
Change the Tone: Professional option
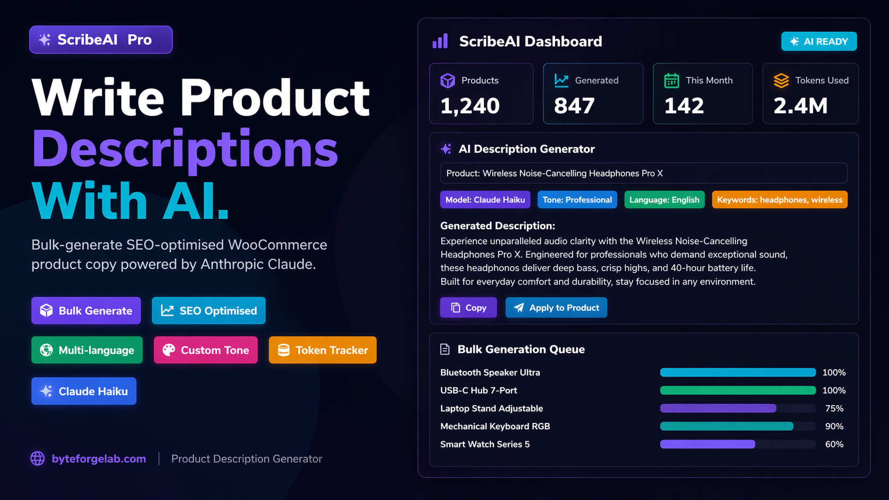577,200
